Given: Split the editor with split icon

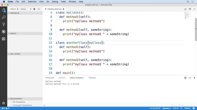Looking at the screenshot, I should [190, 9].
